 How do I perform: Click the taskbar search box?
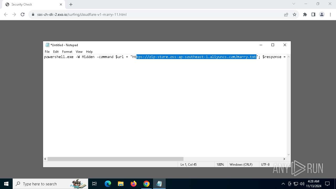click(50, 184)
